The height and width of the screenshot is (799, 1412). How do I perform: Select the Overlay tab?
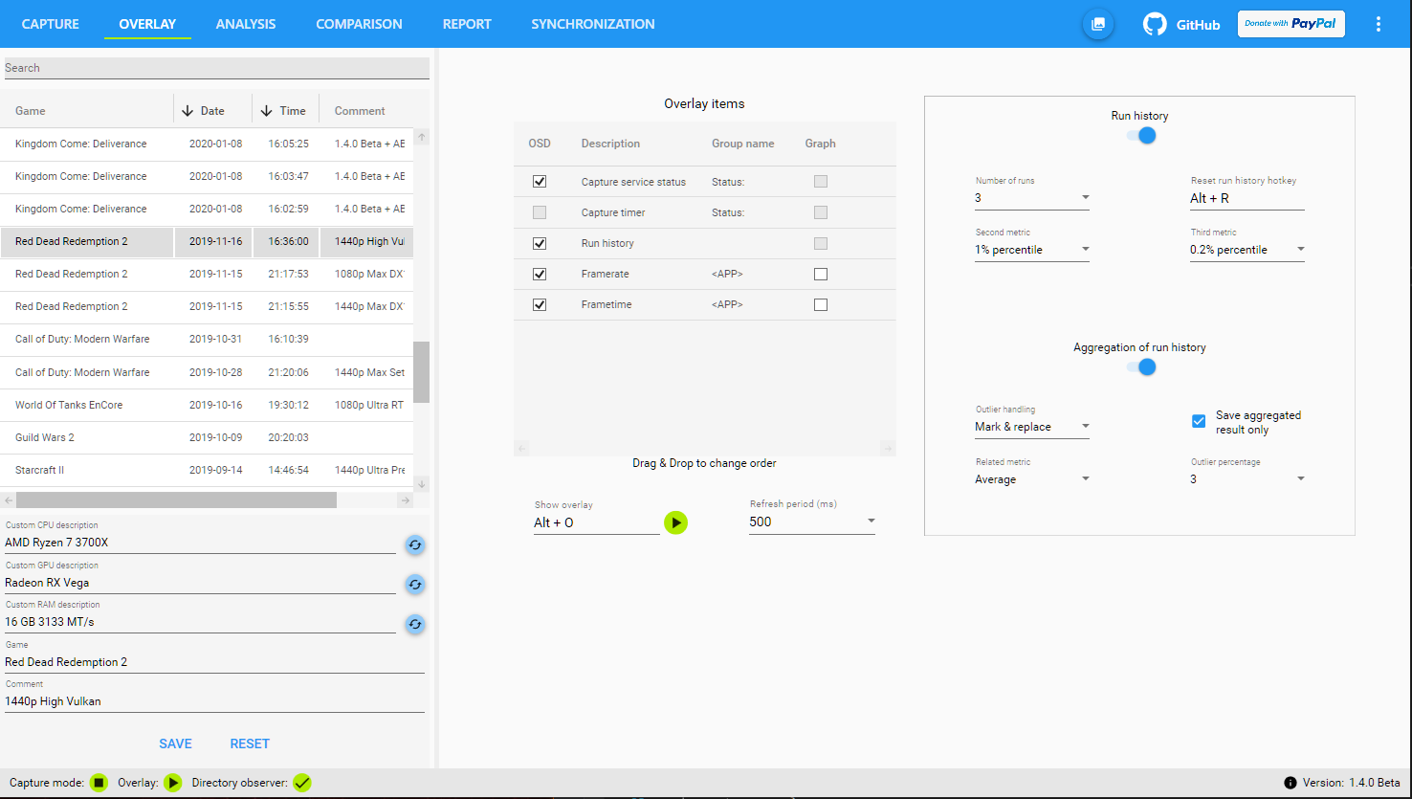point(147,24)
